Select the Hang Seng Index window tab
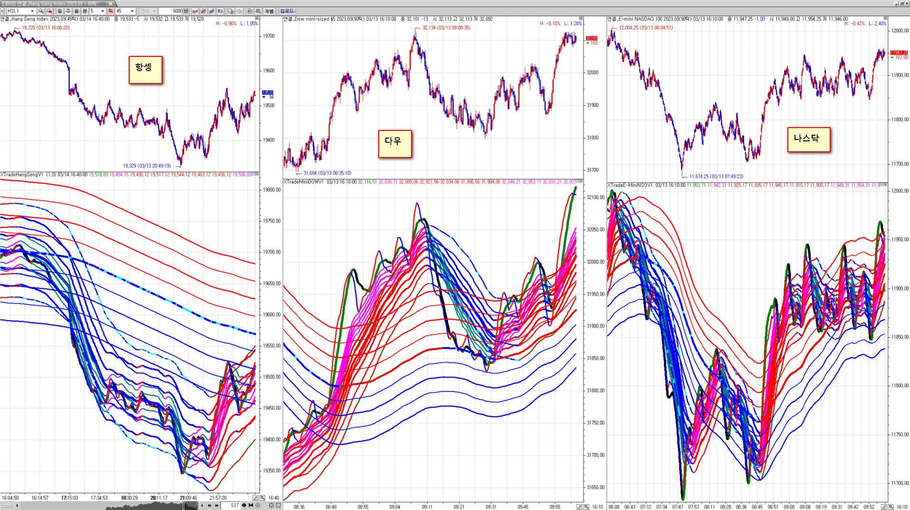The width and height of the screenshot is (910, 510). point(56,3)
